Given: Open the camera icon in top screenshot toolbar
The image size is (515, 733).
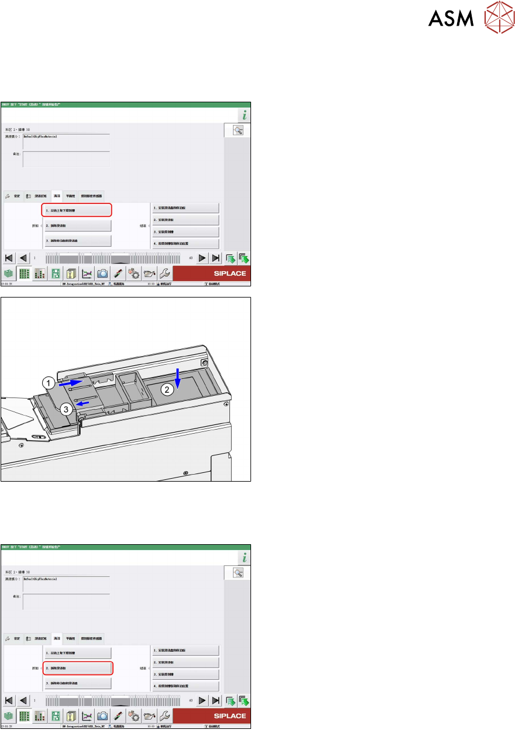Looking at the screenshot, I should click(x=102, y=273).
